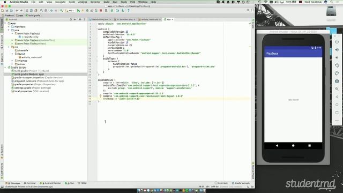This screenshot has height=193, width=343.
Task: Click the macOS Spotlight search icon
Action: pos(332,2)
